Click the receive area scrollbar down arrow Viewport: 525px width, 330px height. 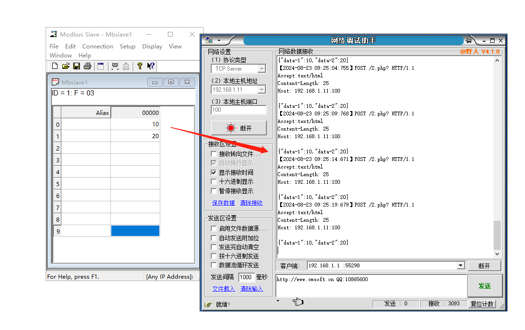point(497,254)
